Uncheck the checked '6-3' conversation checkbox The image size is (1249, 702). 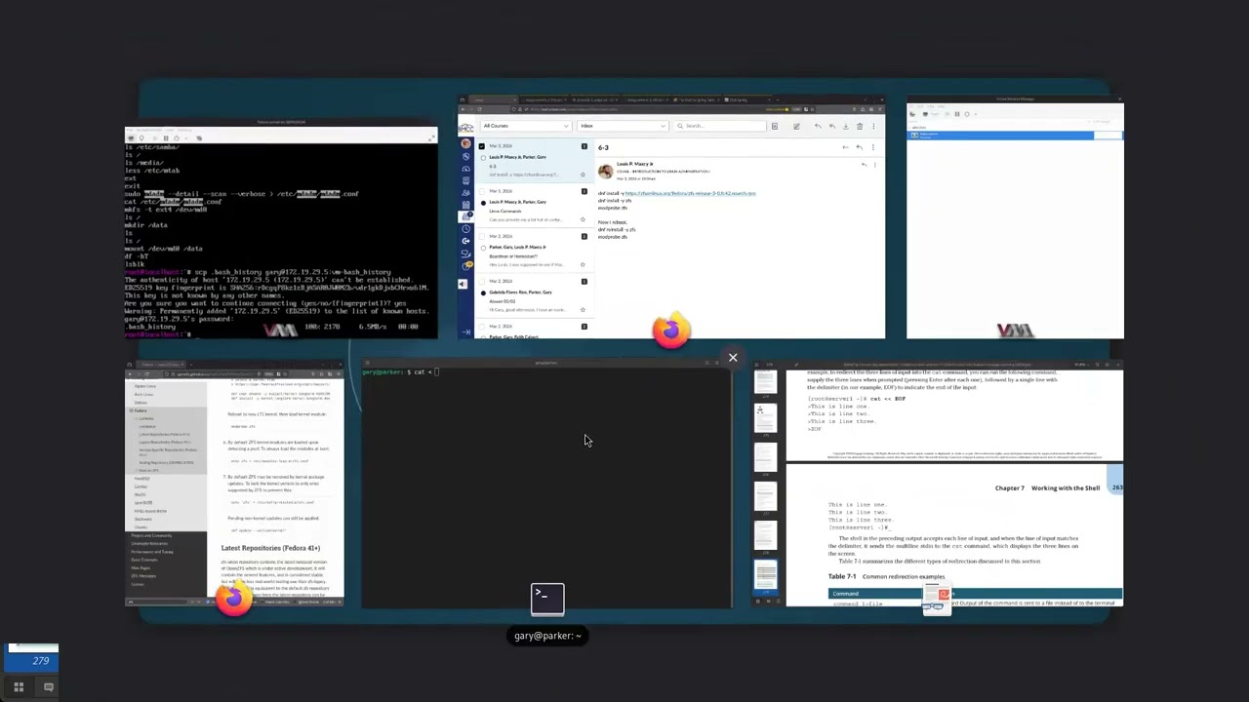481,146
